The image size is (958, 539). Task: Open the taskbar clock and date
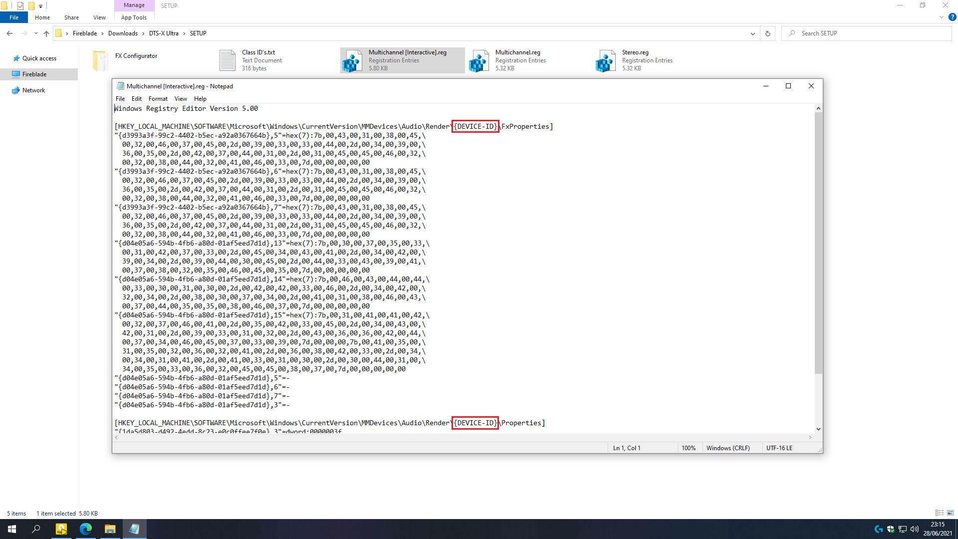pyautogui.click(x=938, y=529)
